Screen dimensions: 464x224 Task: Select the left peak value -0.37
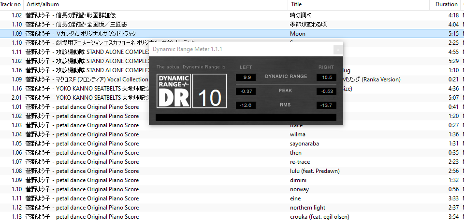[246, 92]
